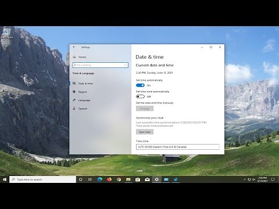
Task: Focus the Find a setting search box
Action: pyautogui.click(x=101, y=65)
